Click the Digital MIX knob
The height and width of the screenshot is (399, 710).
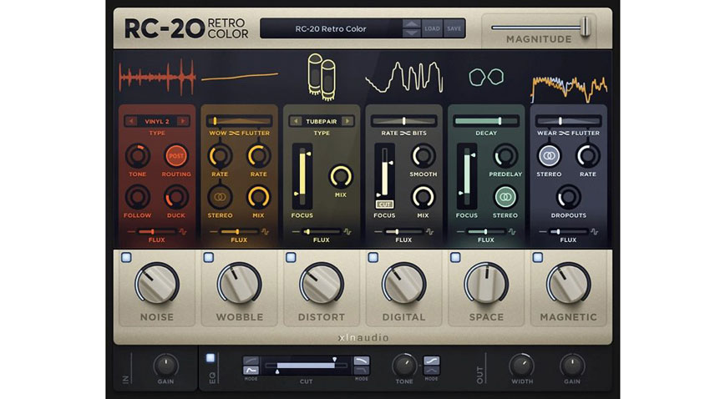click(x=423, y=197)
